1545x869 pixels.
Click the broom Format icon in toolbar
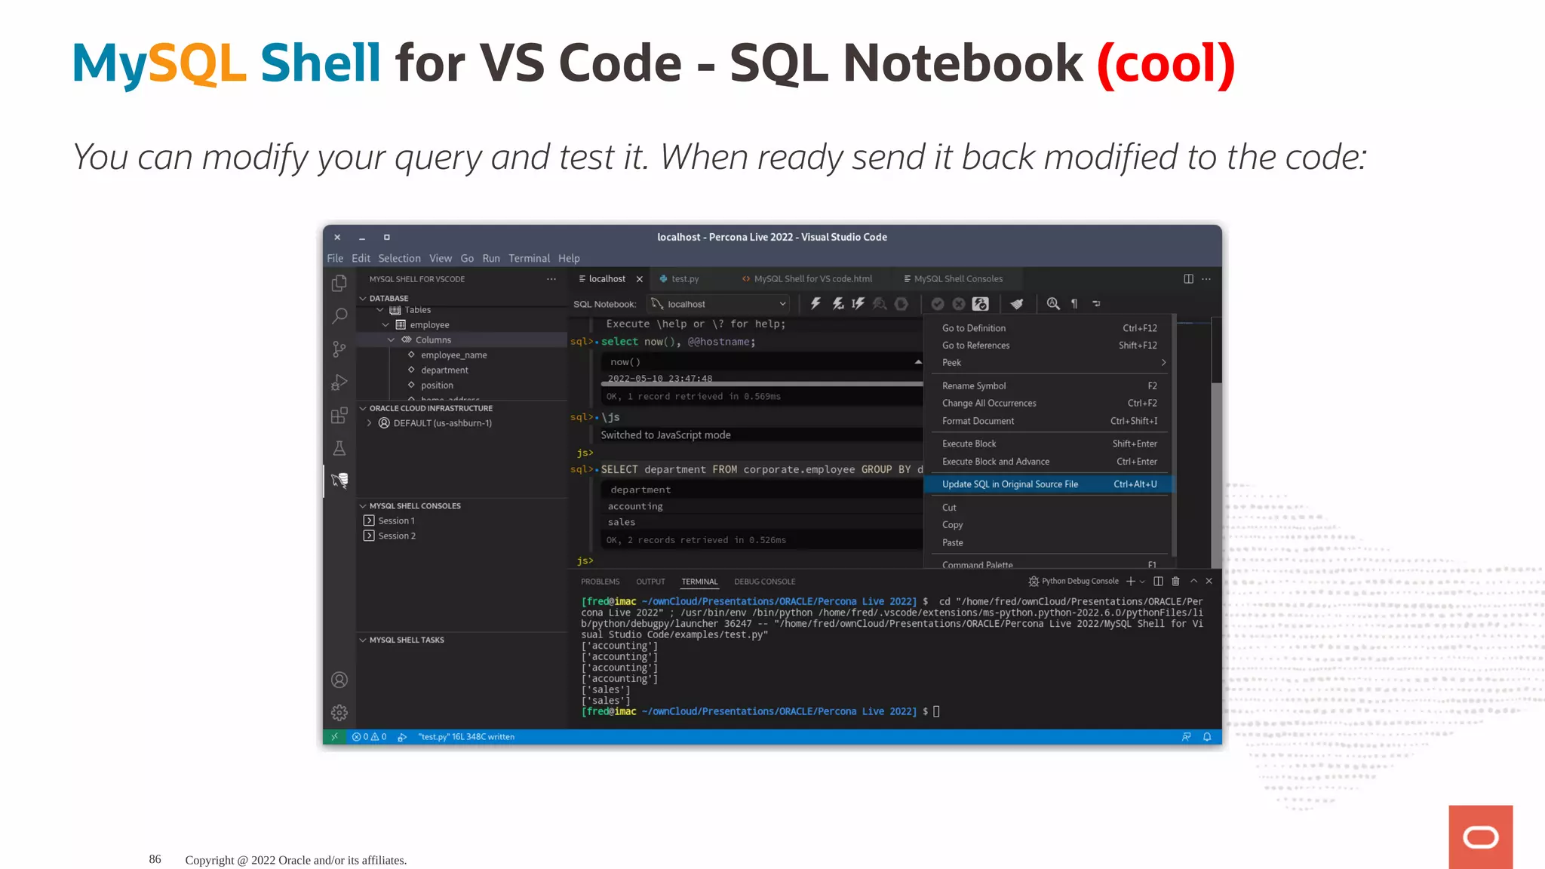[x=1017, y=304]
